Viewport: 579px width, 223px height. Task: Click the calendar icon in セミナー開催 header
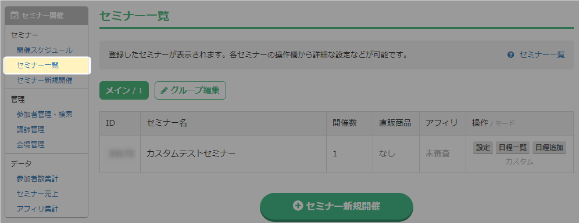point(15,16)
